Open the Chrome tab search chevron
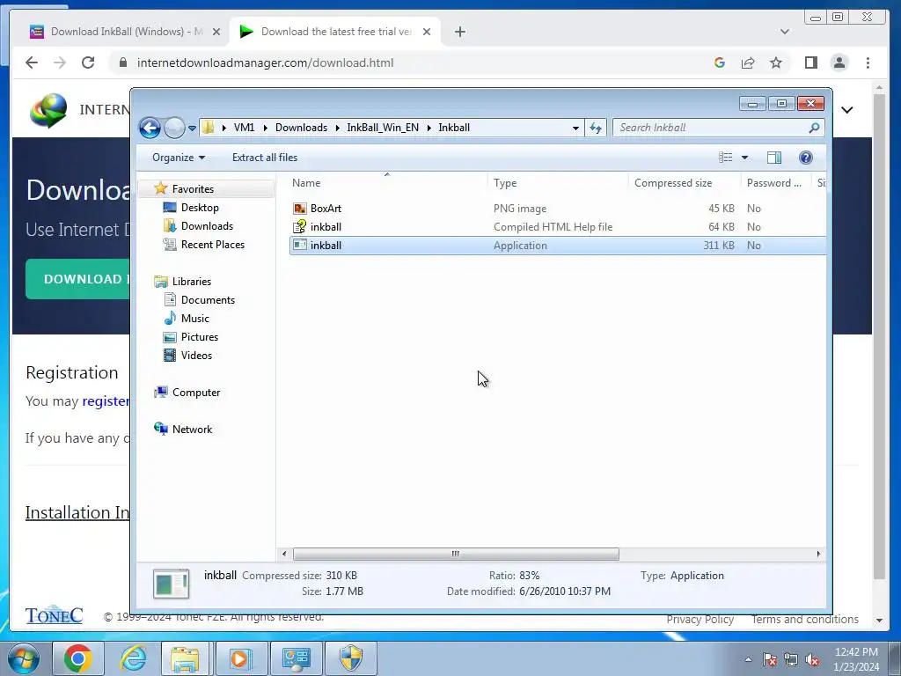The width and height of the screenshot is (901, 676). click(784, 32)
